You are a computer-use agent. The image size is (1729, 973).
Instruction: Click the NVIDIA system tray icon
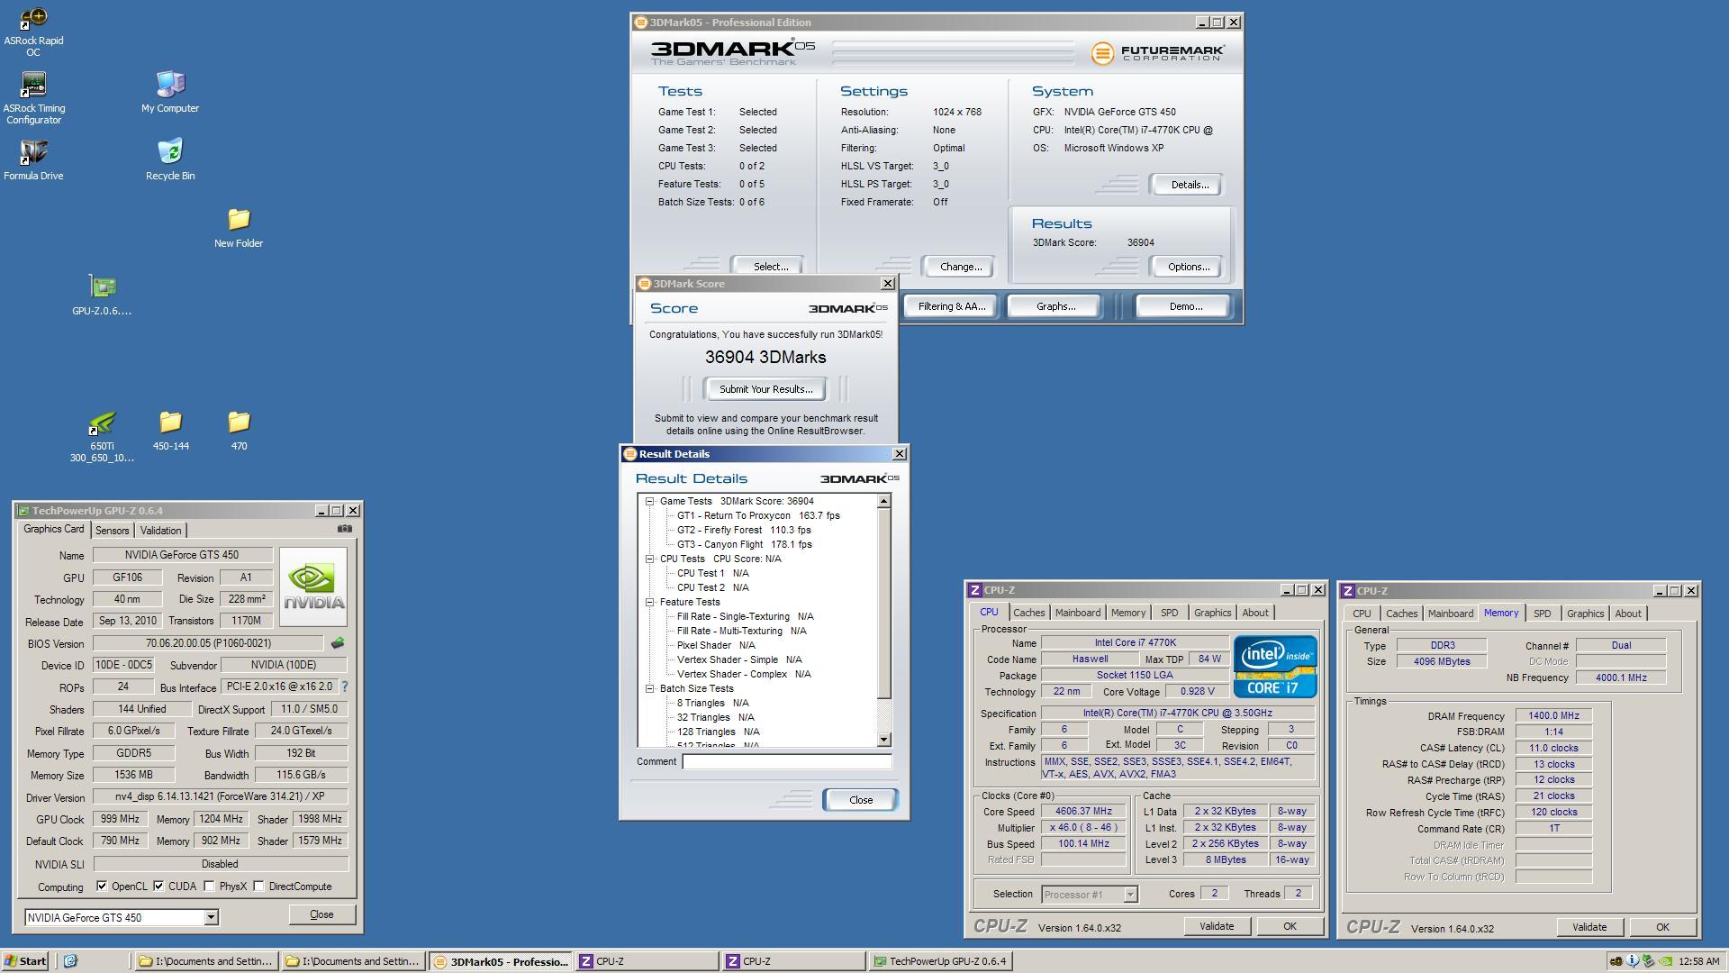tap(1666, 961)
